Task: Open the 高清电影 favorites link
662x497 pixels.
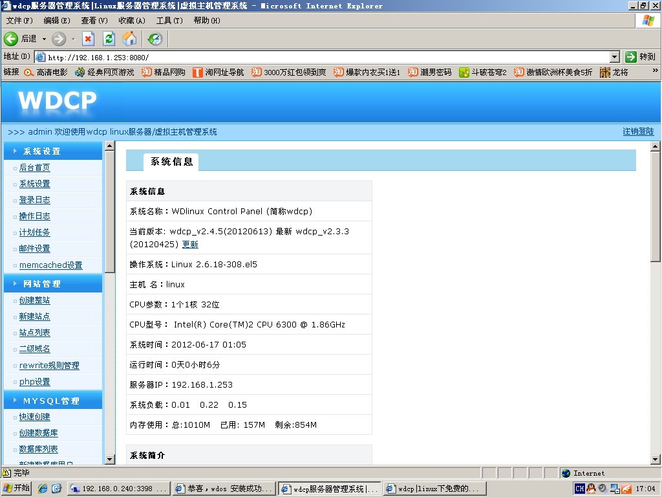Action: 46,72
